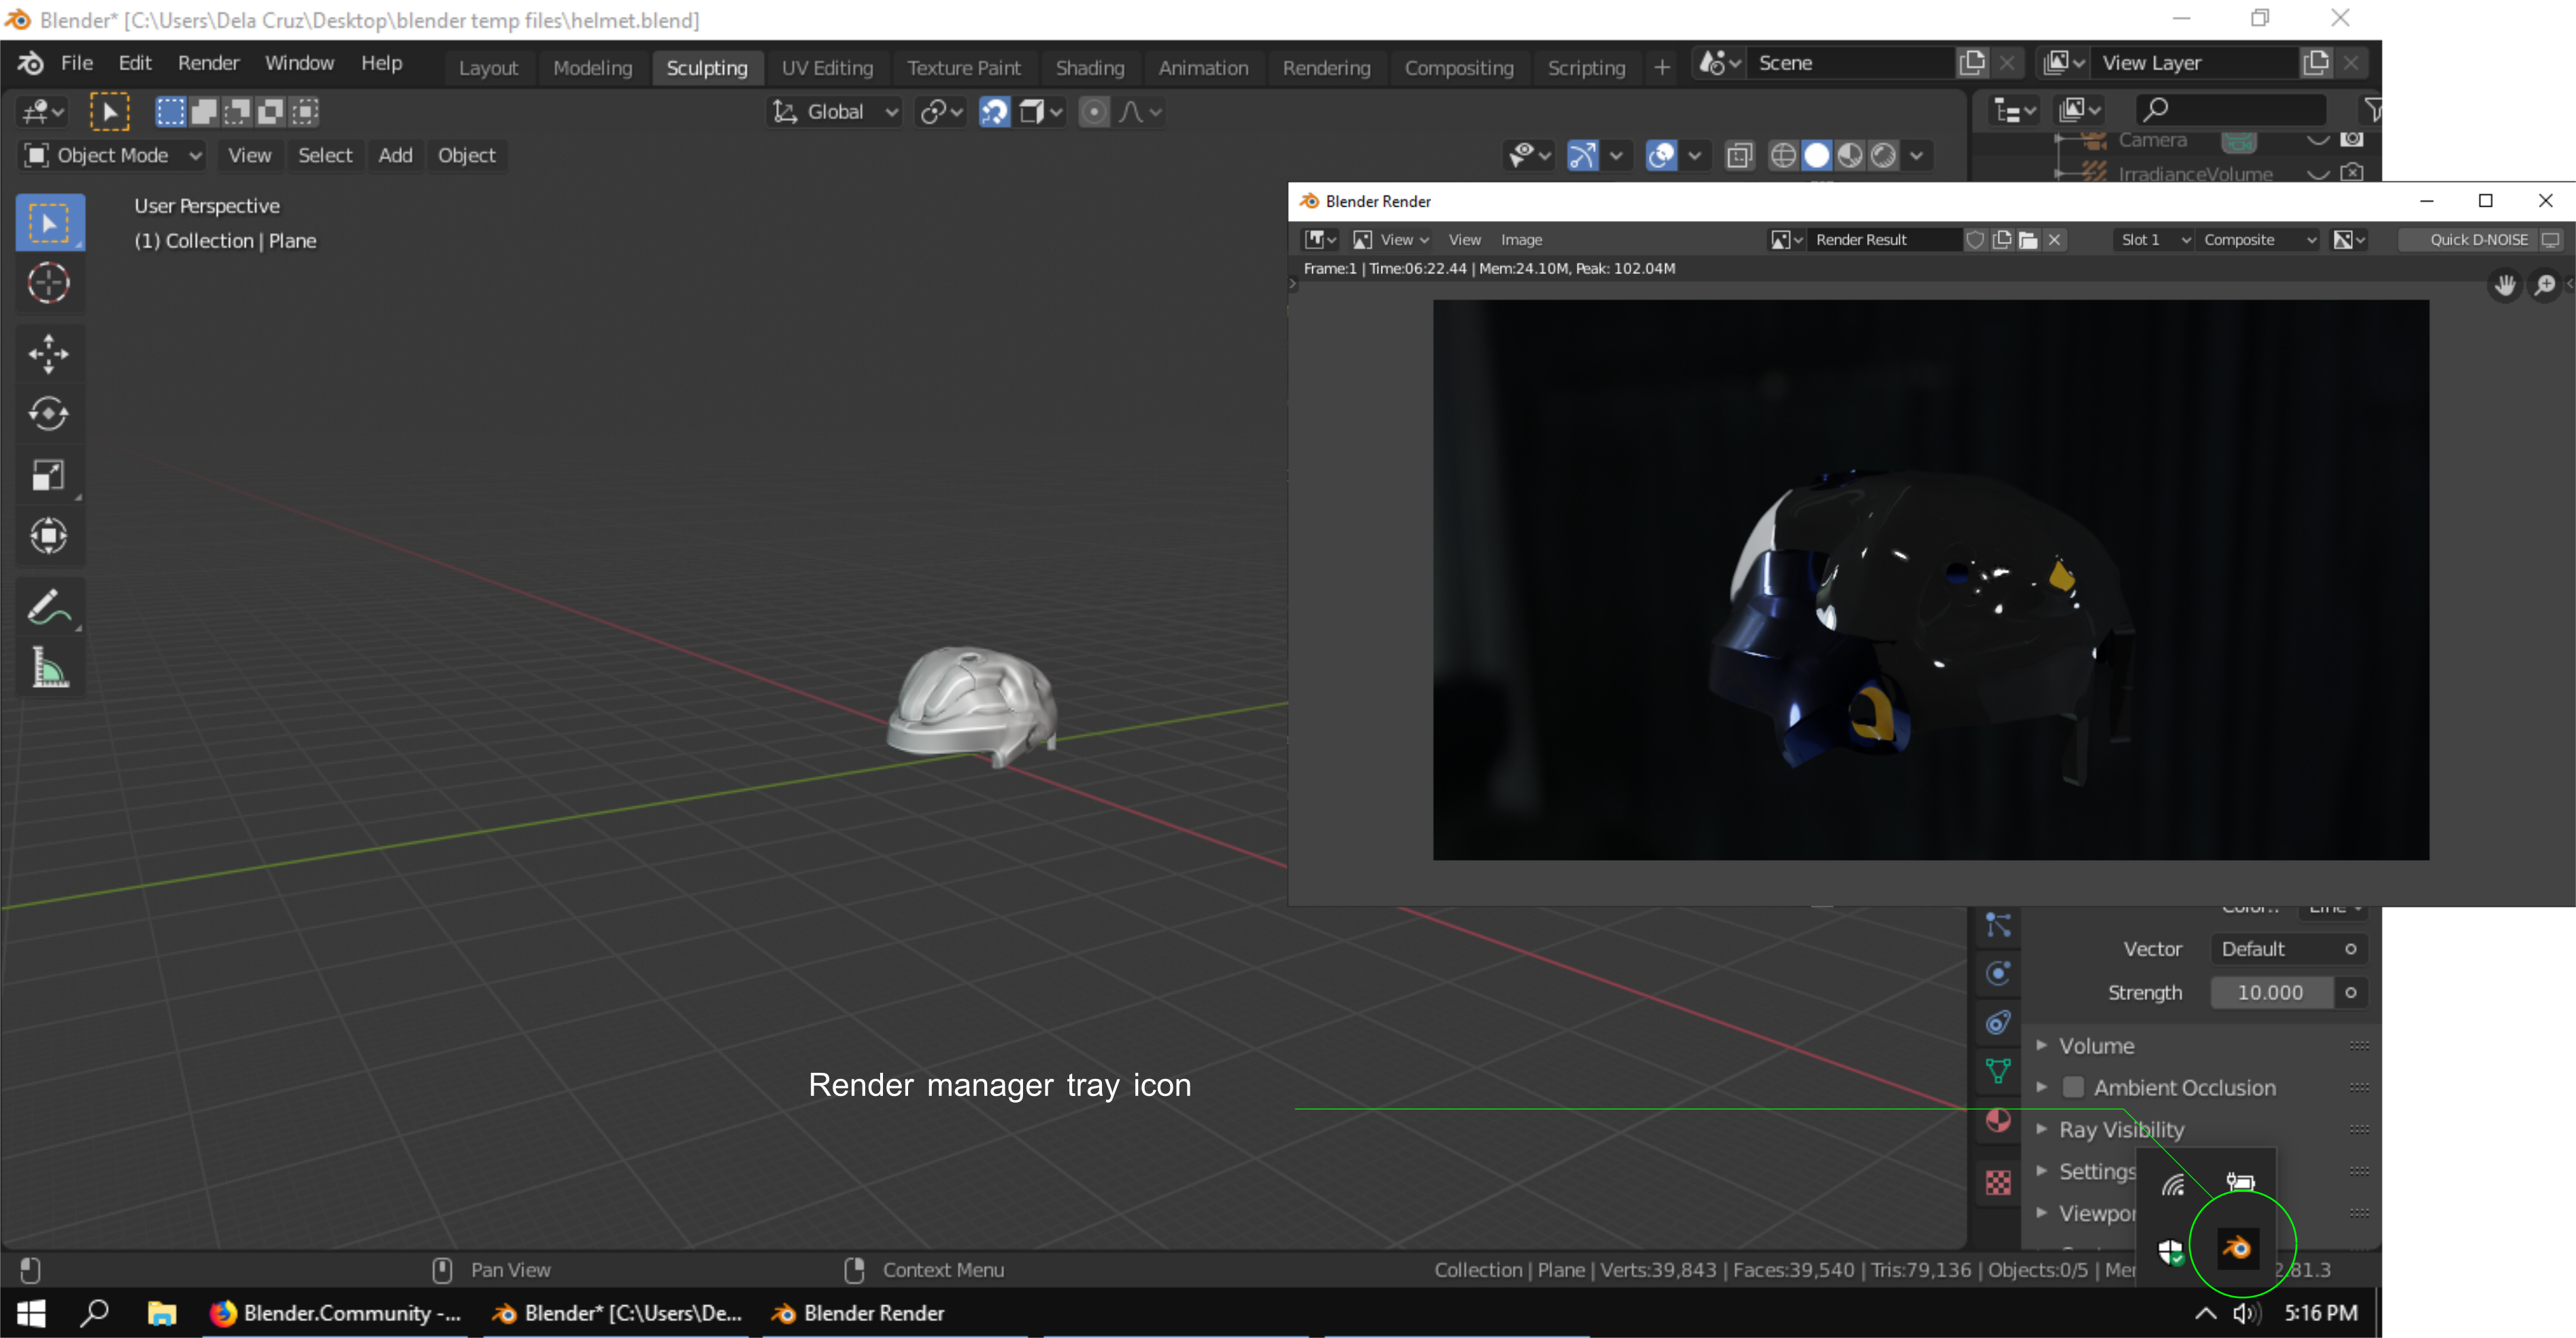Expand the Volume panel
The width and height of the screenshot is (2576, 1338).
click(2096, 1046)
